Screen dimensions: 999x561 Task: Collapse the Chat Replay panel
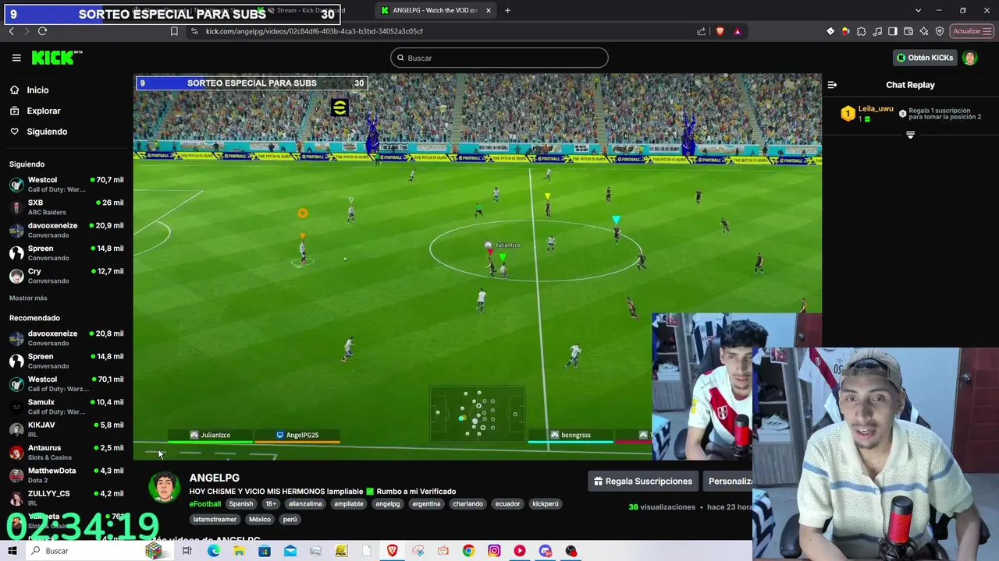[x=832, y=85]
